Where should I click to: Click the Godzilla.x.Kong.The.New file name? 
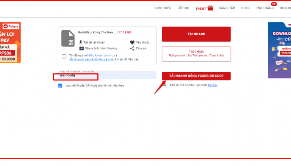pyautogui.click(x=97, y=32)
